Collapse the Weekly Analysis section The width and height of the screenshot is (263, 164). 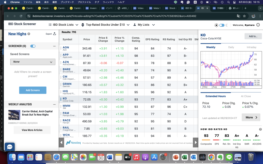pyautogui.click(x=54, y=105)
